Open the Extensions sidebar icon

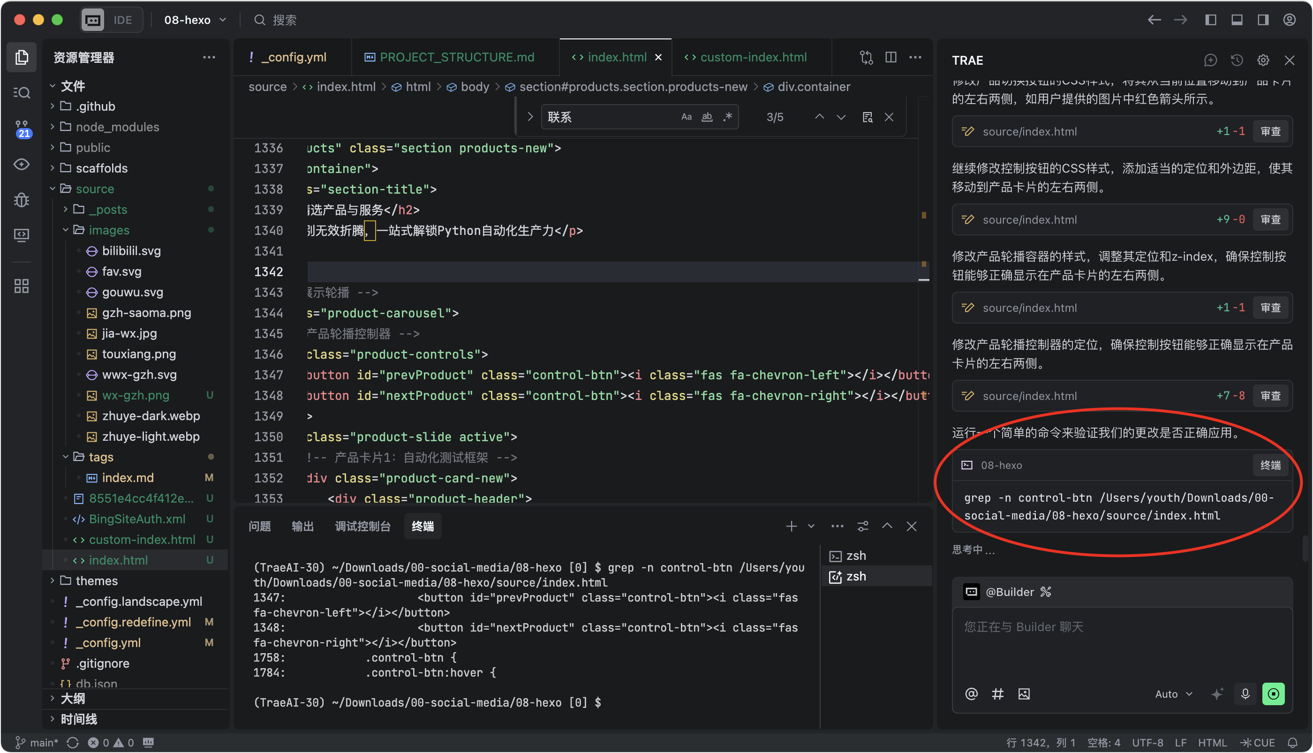coord(22,286)
